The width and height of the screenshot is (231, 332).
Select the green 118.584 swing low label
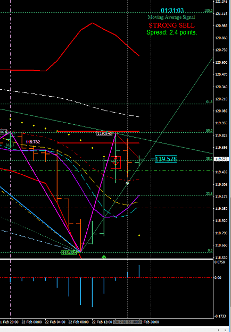point(69,252)
